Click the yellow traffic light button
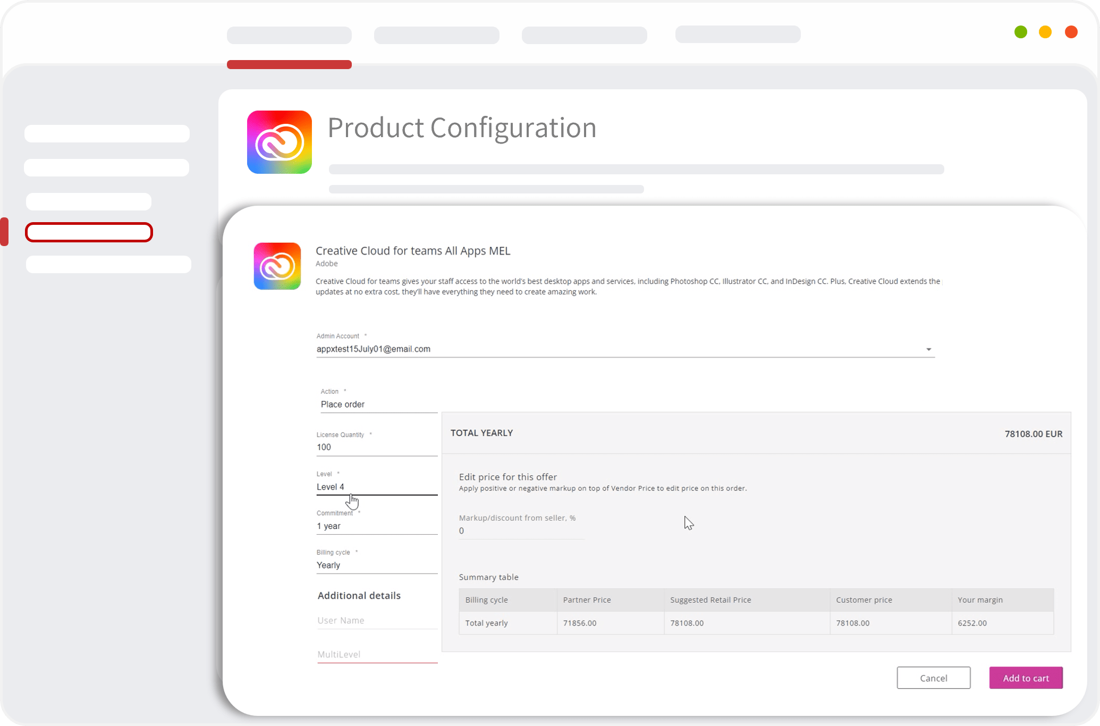 (1045, 32)
